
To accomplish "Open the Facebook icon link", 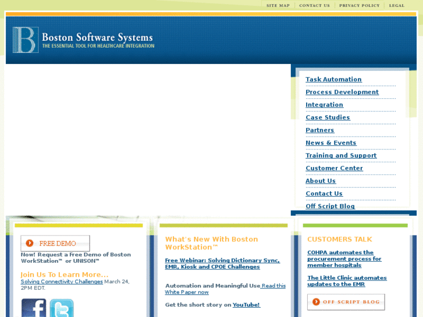I will (x=34, y=308).
